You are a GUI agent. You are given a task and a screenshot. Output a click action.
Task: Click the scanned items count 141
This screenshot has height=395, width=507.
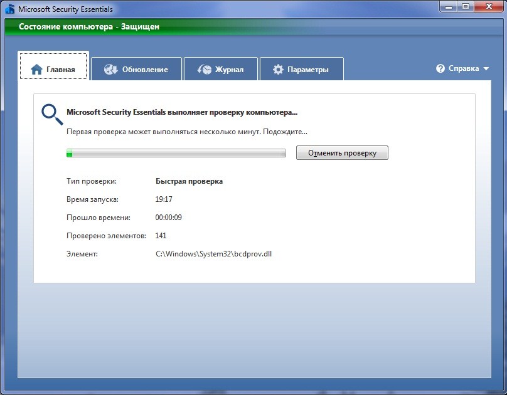[x=161, y=236]
